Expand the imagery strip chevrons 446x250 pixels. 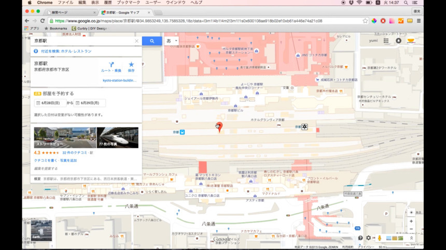point(411,238)
